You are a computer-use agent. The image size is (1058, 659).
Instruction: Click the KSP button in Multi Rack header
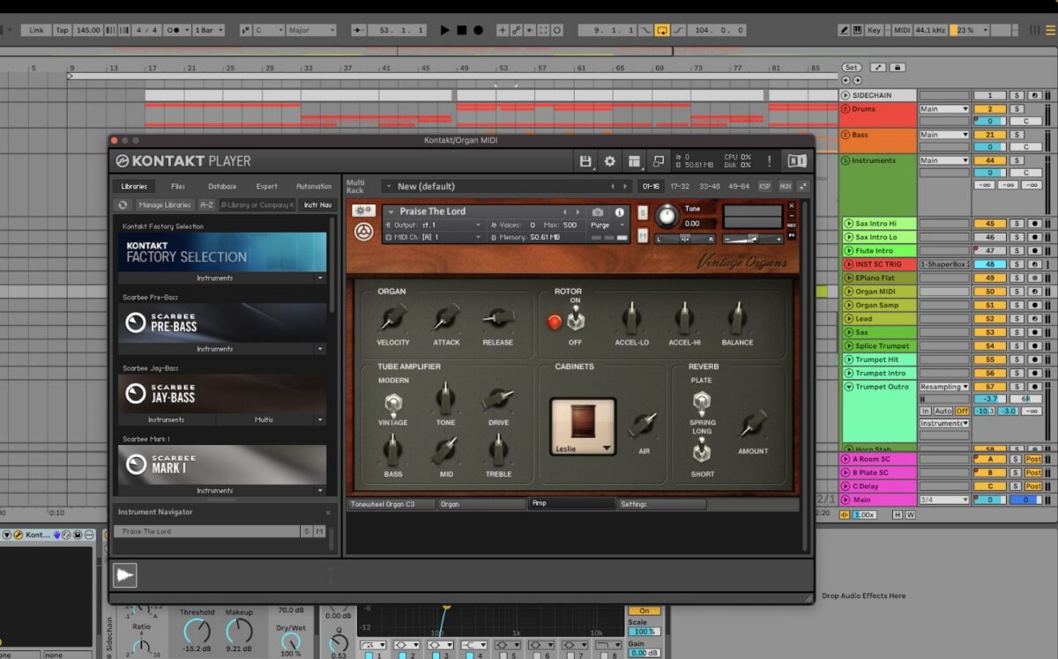(764, 186)
